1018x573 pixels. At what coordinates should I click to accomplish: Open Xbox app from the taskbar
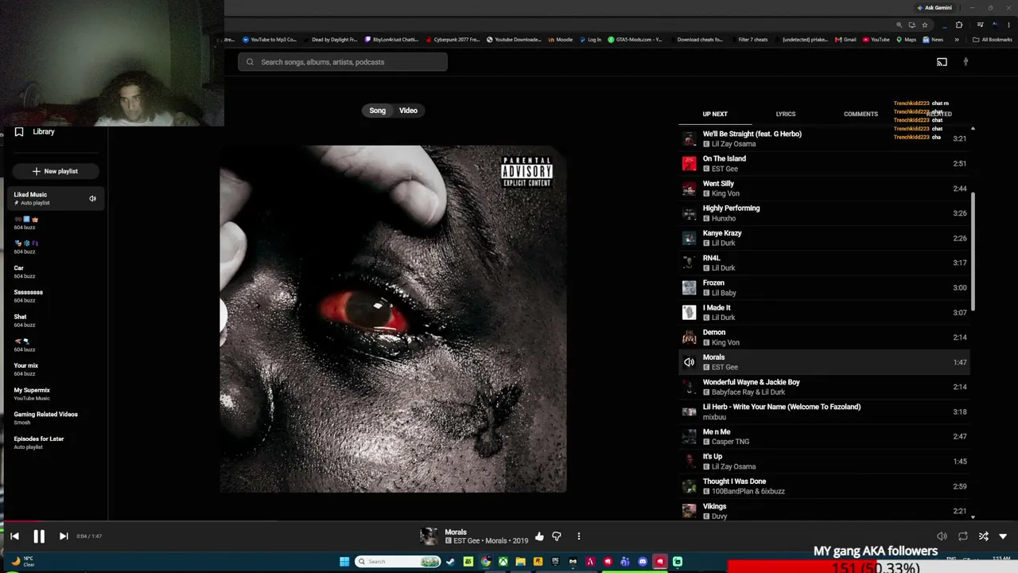[x=503, y=562]
